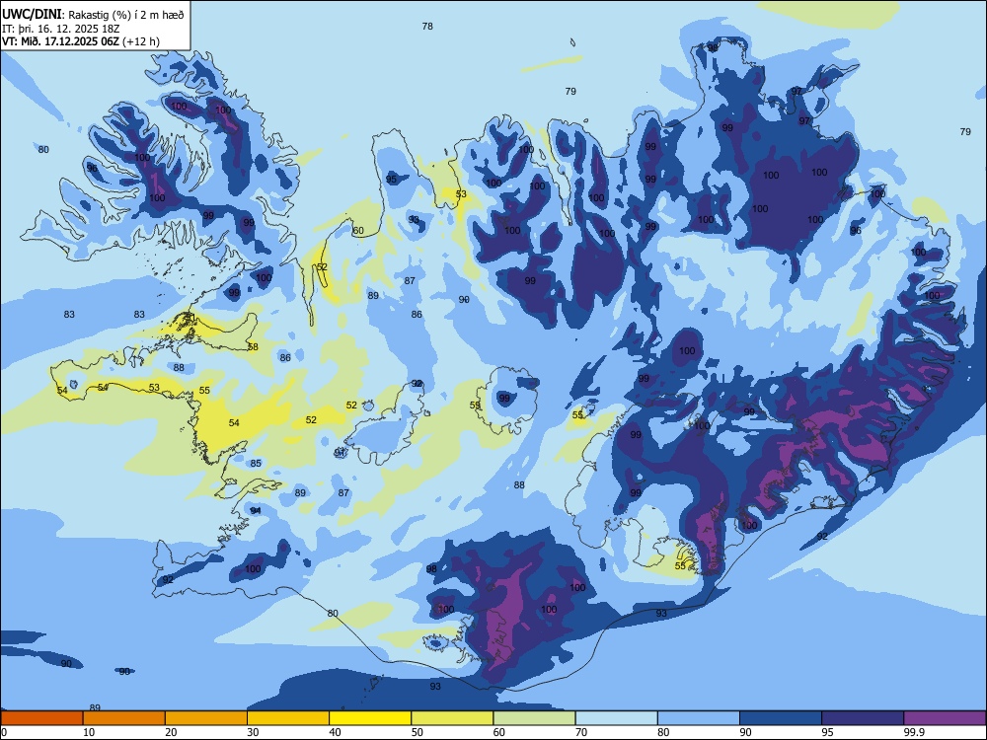Select the 80–90 medium blue legend swatch
987x740 pixels.
(699, 718)
